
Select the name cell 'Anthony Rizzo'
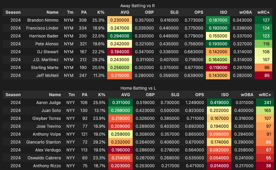coord(47,166)
